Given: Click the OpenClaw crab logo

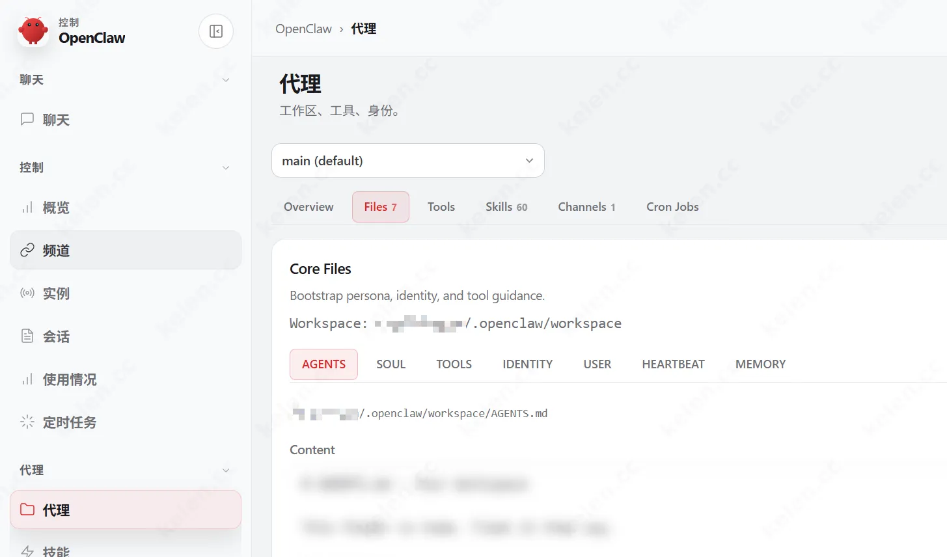Looking at the screenshot, I should 33,30.
